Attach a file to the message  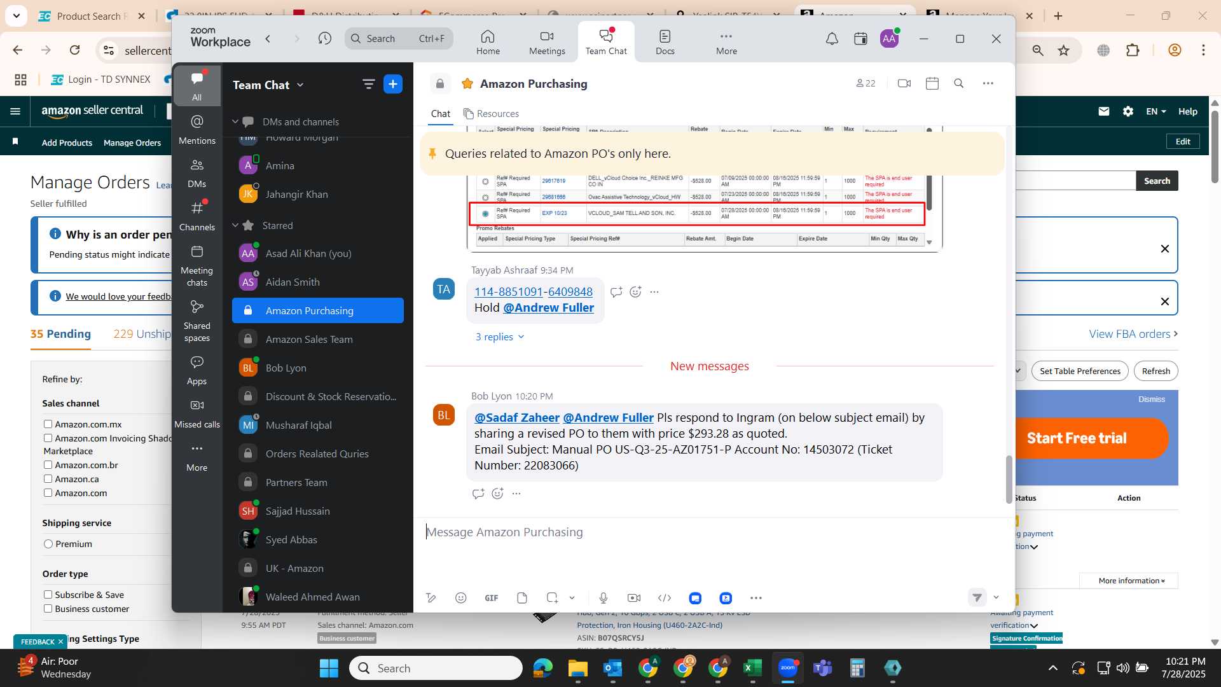pyautogui.click(x=522, y=598)
